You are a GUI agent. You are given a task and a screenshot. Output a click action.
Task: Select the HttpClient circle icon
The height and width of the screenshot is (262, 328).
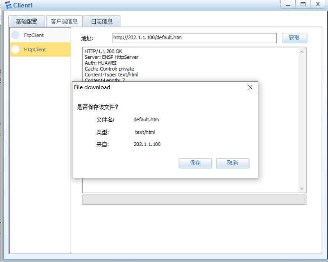(x=15, y=49)
